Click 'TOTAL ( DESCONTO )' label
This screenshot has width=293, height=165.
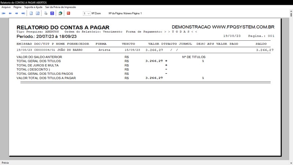[33, 69]
